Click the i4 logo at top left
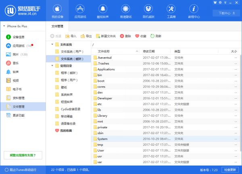Viewport: 242px width, 174px height. [x=23, y=10]
